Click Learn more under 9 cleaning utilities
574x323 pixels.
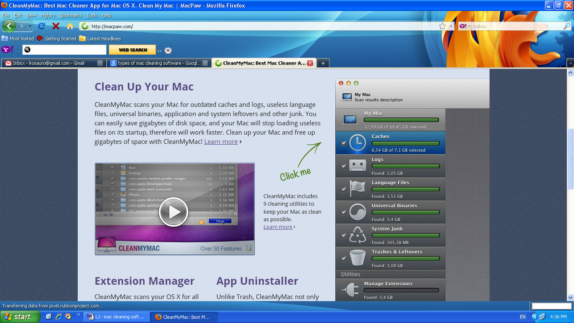pos(278,227)
